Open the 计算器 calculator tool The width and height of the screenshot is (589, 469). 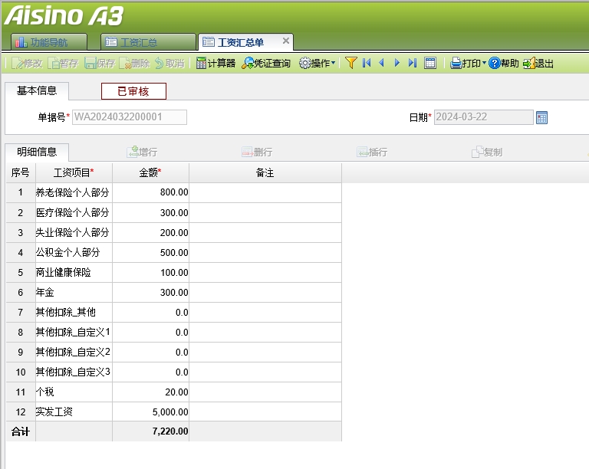point(216,64)
